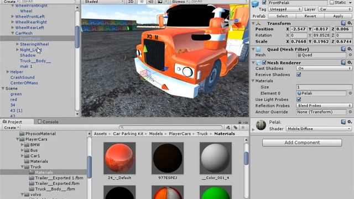Open Pelak material help book icon

(343, 122)
